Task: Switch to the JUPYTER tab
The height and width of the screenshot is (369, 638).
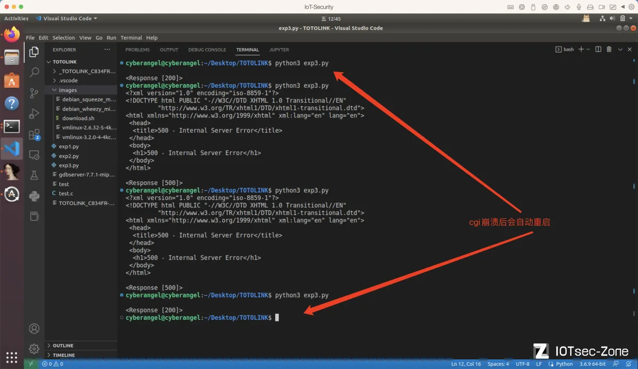Action: pos(279,50)
